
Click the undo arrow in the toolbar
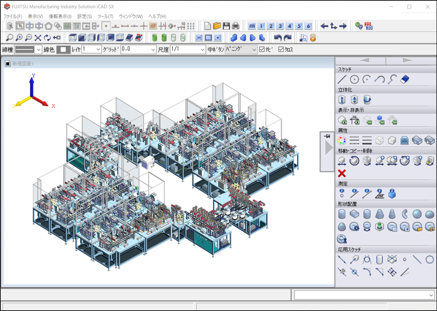(278, 38)
